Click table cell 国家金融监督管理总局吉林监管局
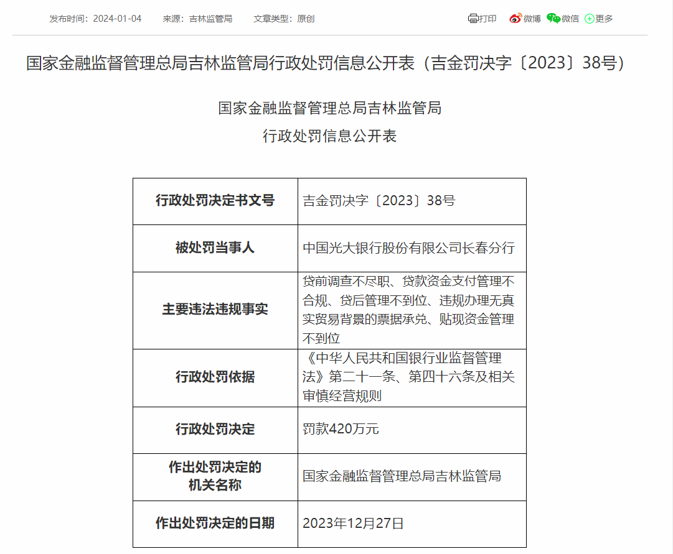The image size is (673, 554). pyautogui.click(x=412, y=477)
